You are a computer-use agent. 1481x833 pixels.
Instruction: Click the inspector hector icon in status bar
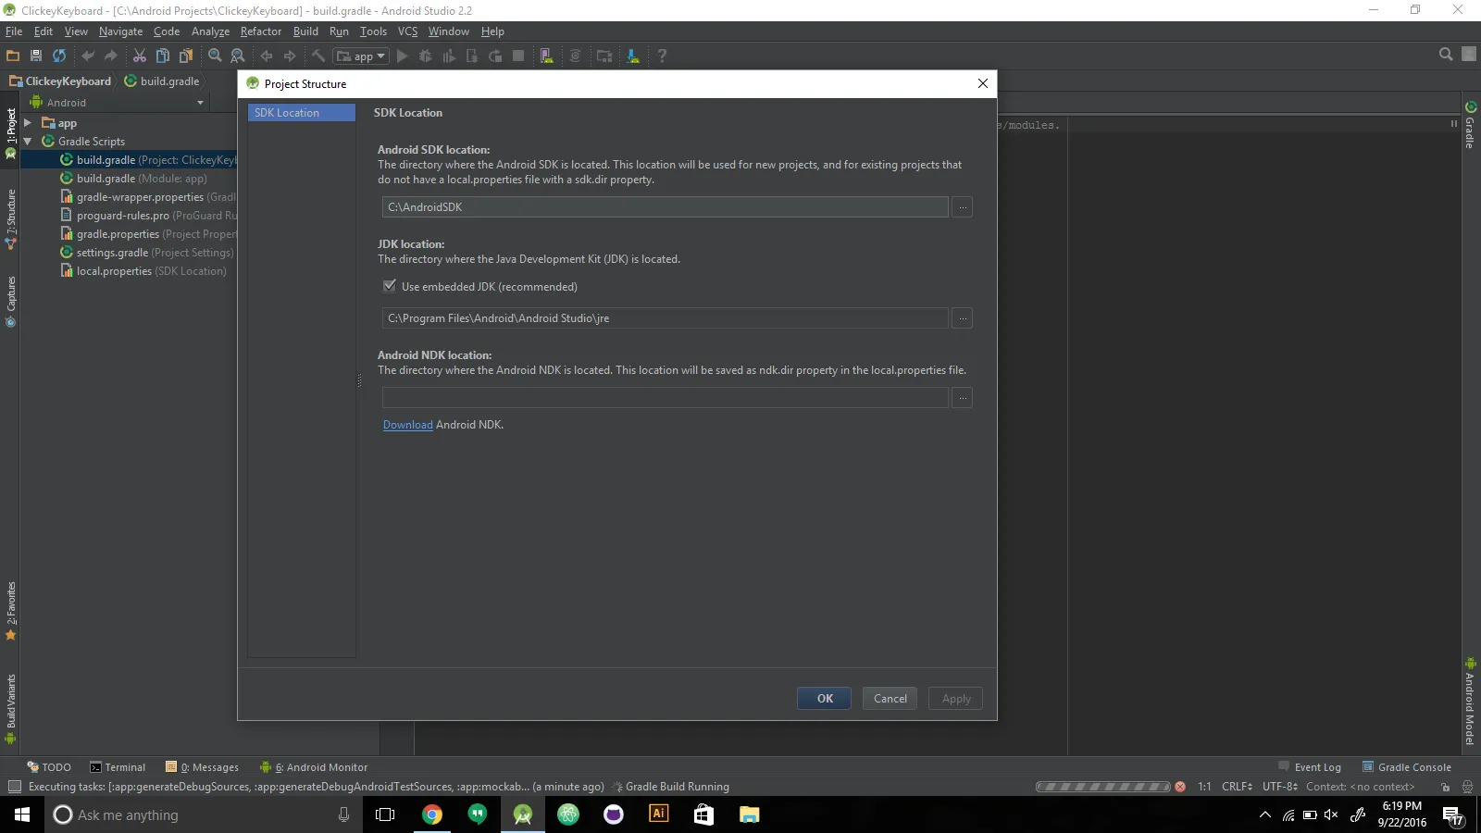coord(1467,787)
